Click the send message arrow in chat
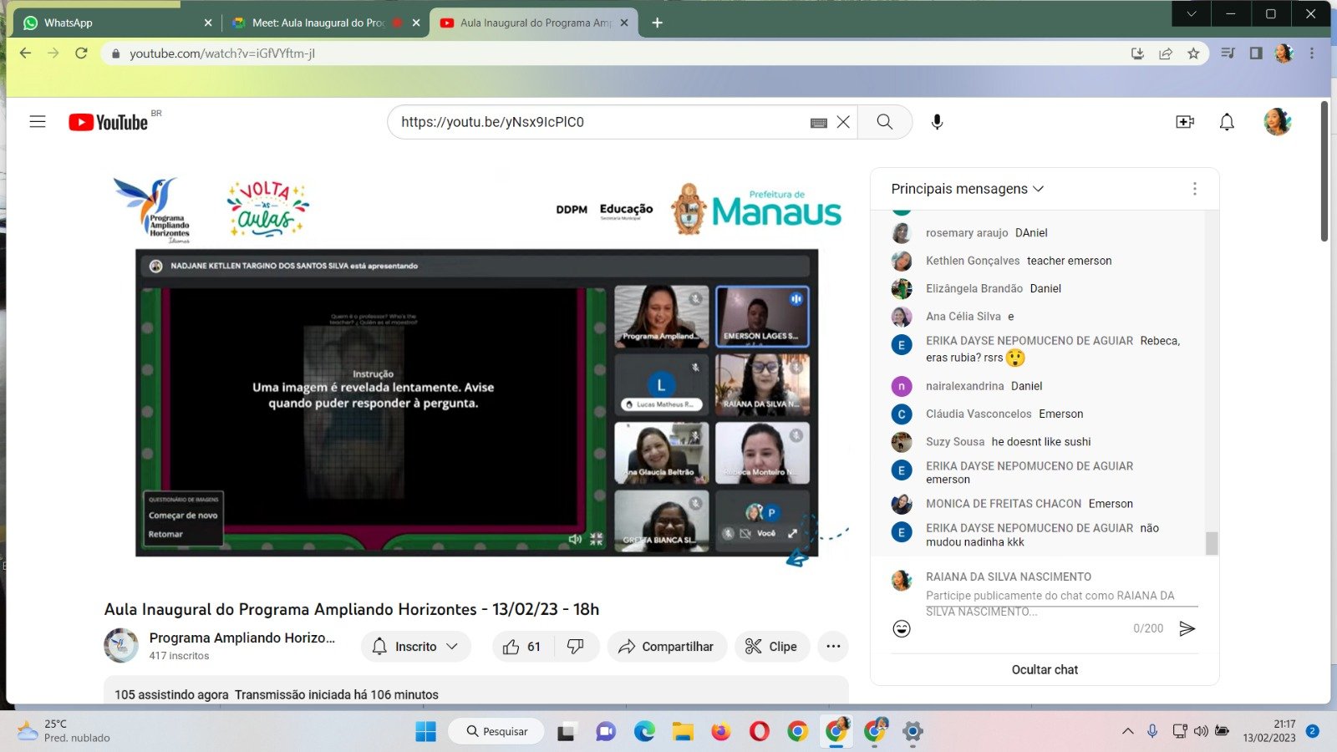 (x=1187, y=628)
